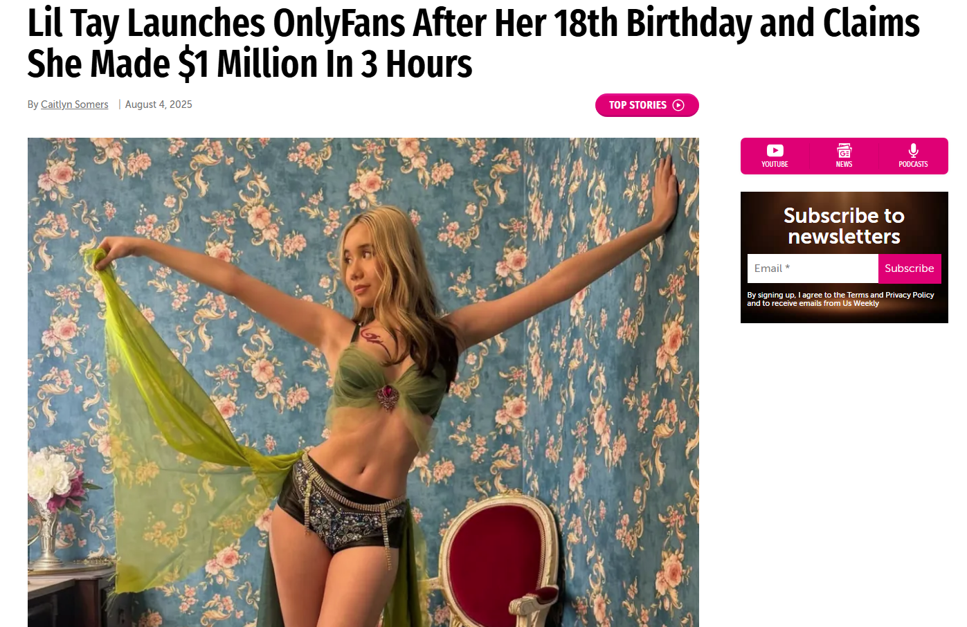Click the YouTube play icon
The height and width of the screenshot is (627, 967).
point(775,150)
